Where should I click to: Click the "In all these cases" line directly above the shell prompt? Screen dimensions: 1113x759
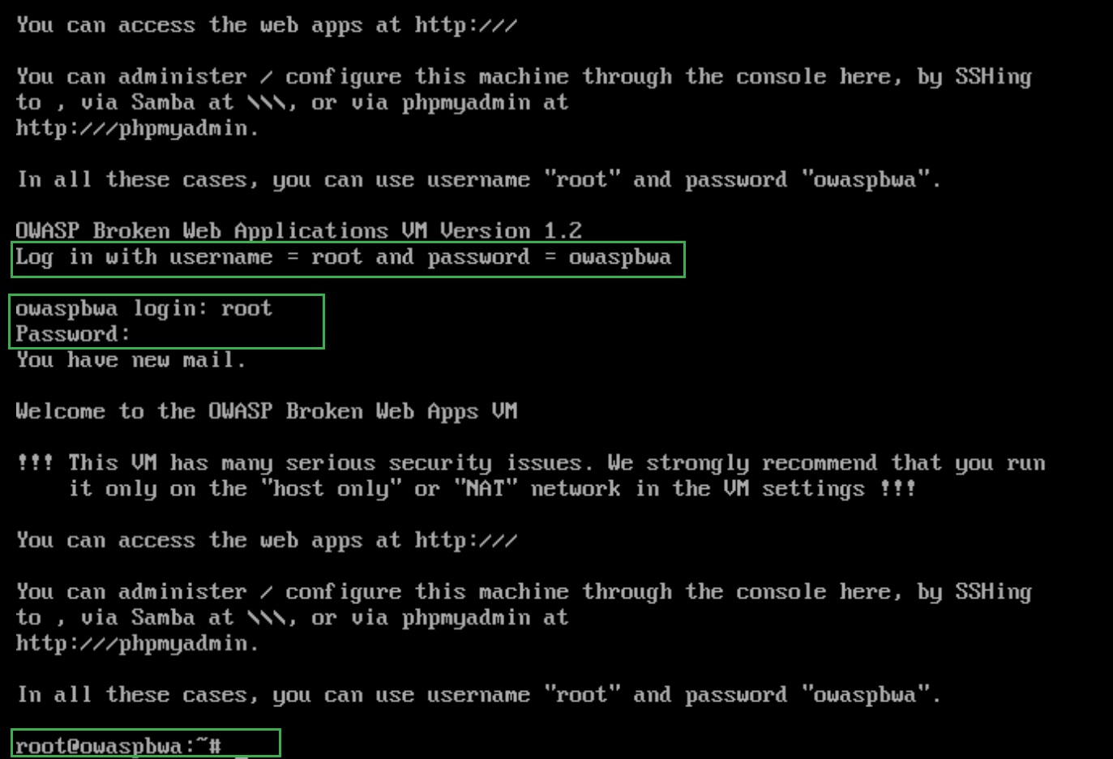[x=478, y=695]
